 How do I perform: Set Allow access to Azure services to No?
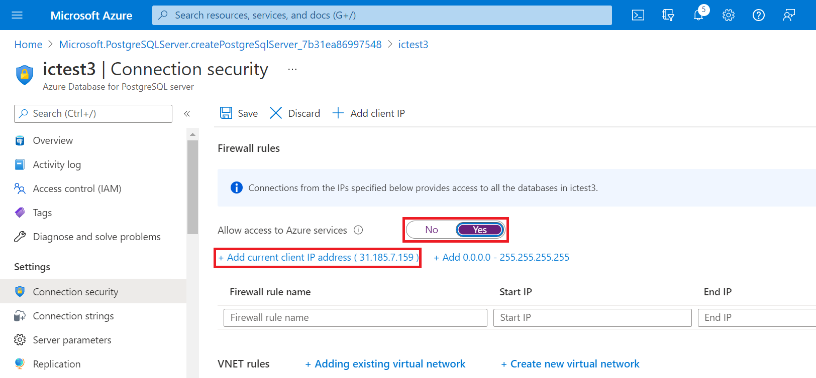click(432, 230)
